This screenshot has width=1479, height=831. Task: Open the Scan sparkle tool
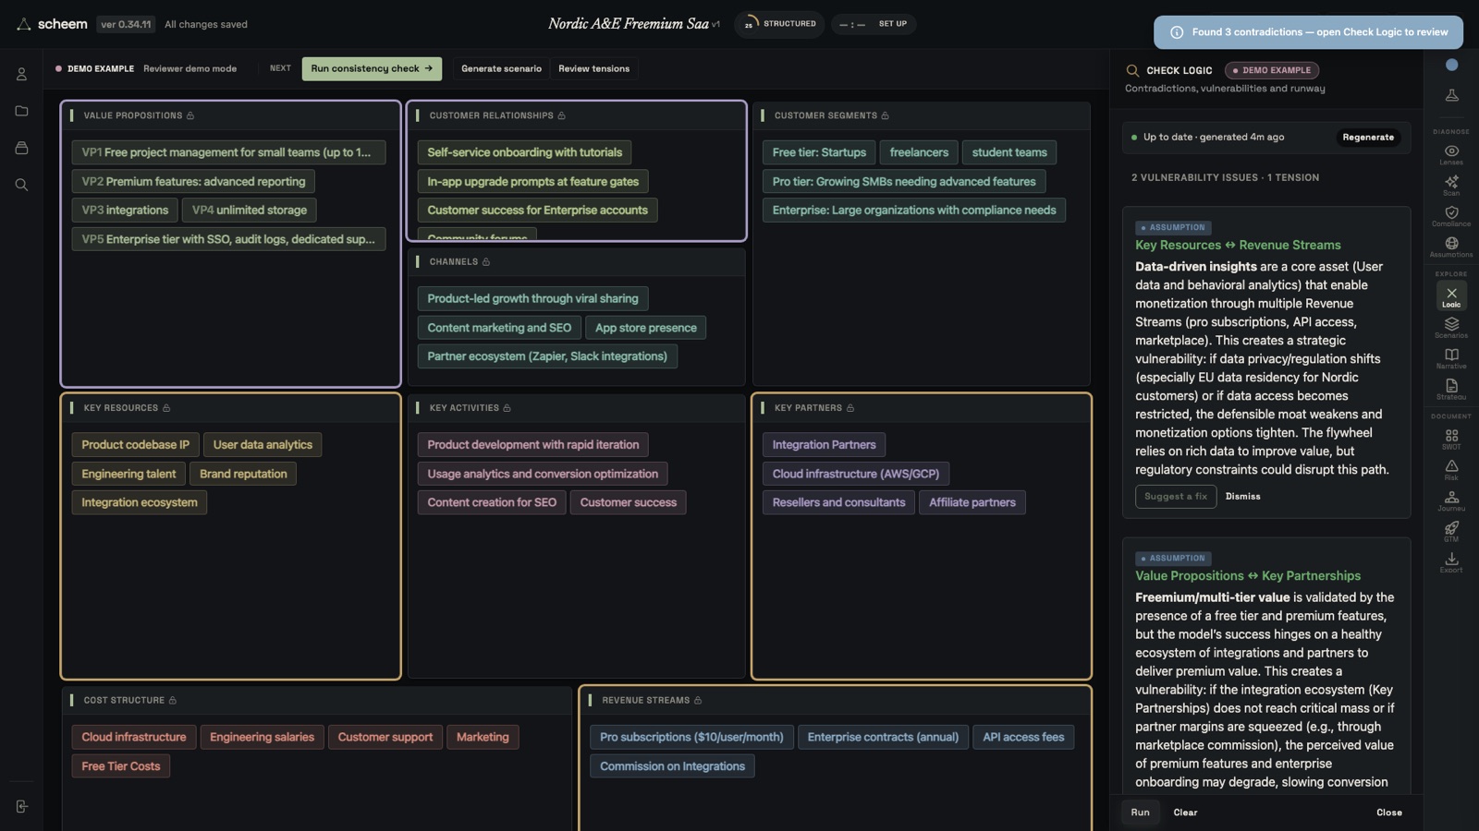click(1451, 185)
